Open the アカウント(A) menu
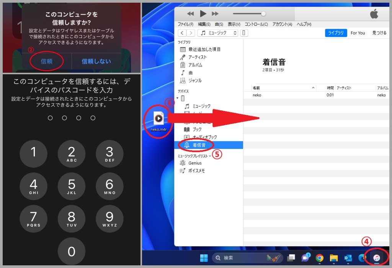 point(282,24)
